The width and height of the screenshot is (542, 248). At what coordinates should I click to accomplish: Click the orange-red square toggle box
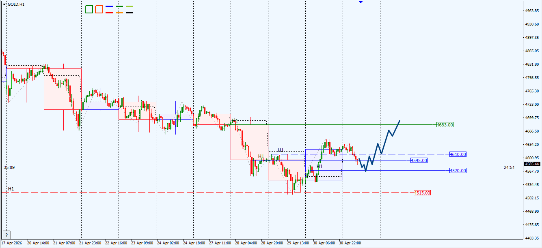[99, 9]
